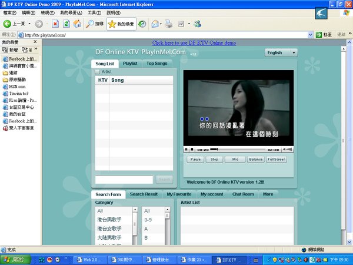
Task: Open the Travian tw3 favorite
Action: [16, 94]
